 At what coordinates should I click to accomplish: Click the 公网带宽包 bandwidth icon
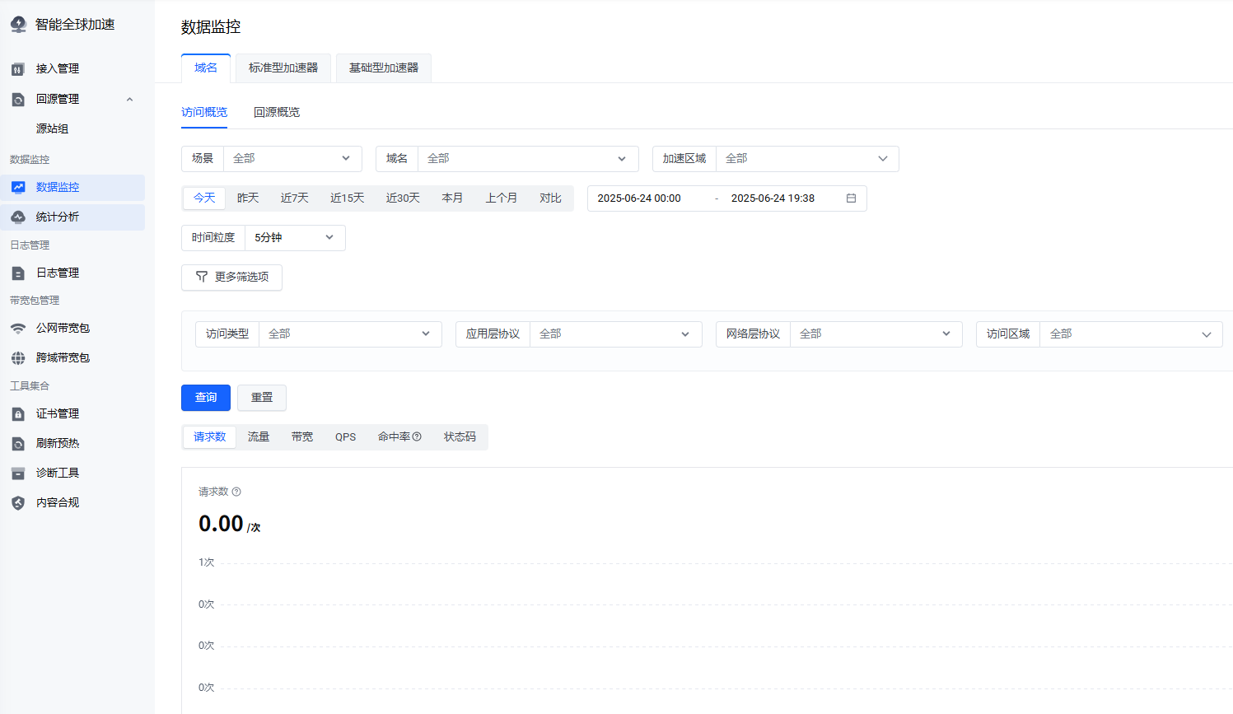(18, 327)
